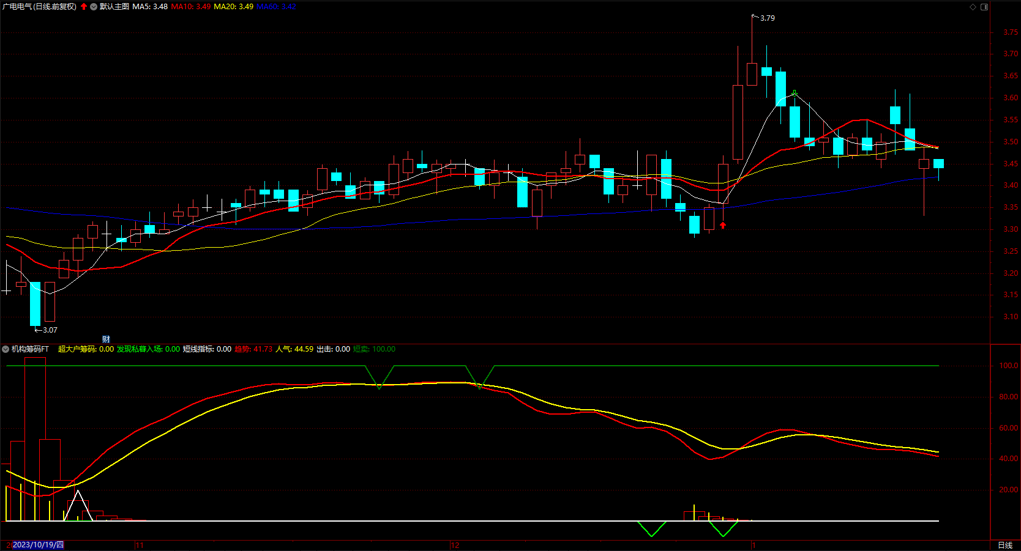Click the 短卖: 100.00 readout
Image resolution: width=1021 pixels, height=551 pixels.
click(374, 349)
